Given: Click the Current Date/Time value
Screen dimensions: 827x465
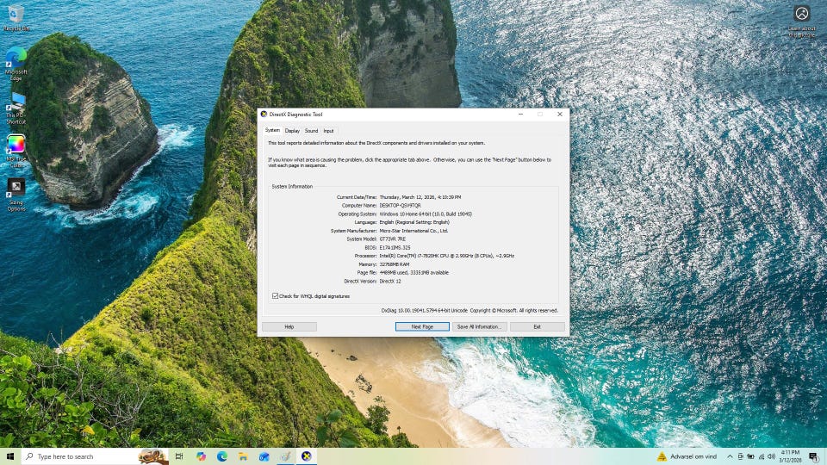Looking at the screenshot, I should 420,197.
